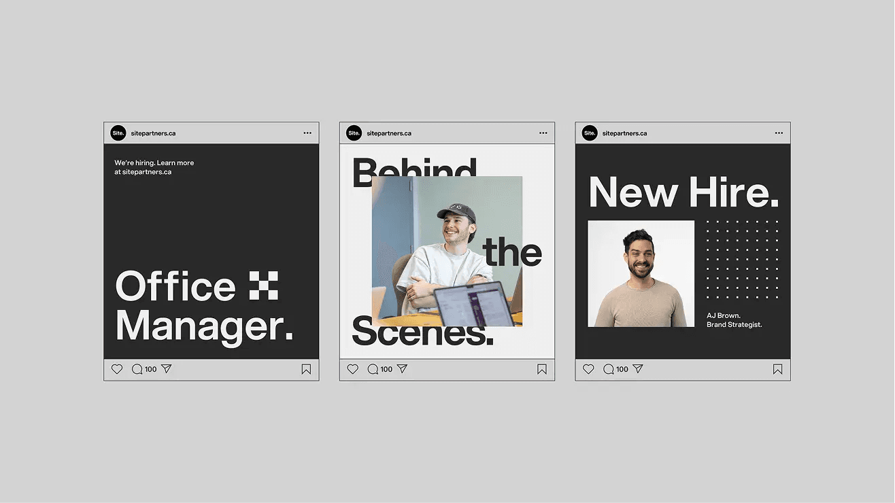Like the Office Manager post with the heart icon
895x503 pixels.
pos(117,369)
